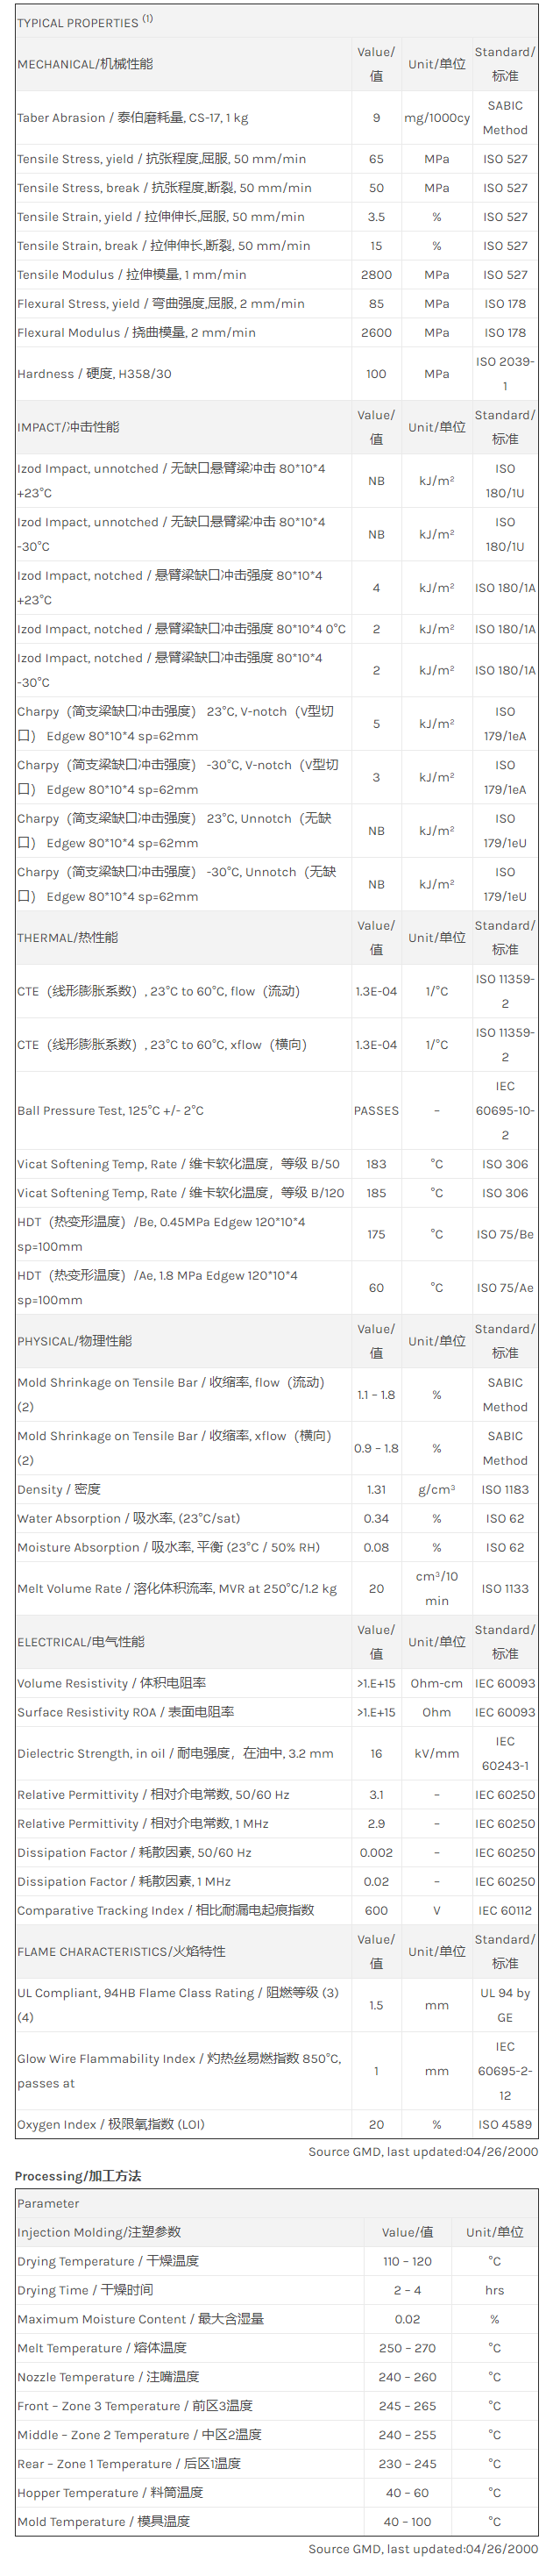Click the THERMAL/热性能 section header
Screen dimensions: 546x2576
(x=67, y=938)
